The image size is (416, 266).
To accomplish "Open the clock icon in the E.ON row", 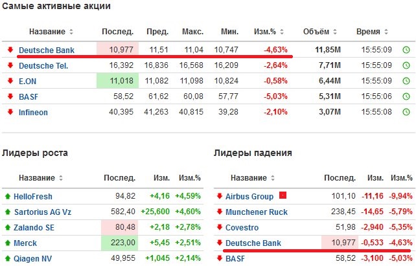I will 406,81.
